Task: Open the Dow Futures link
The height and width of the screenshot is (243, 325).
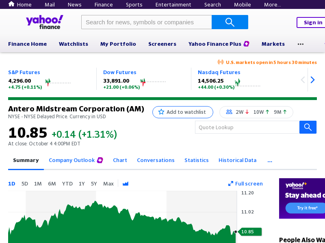Action: tap(119, 72)
